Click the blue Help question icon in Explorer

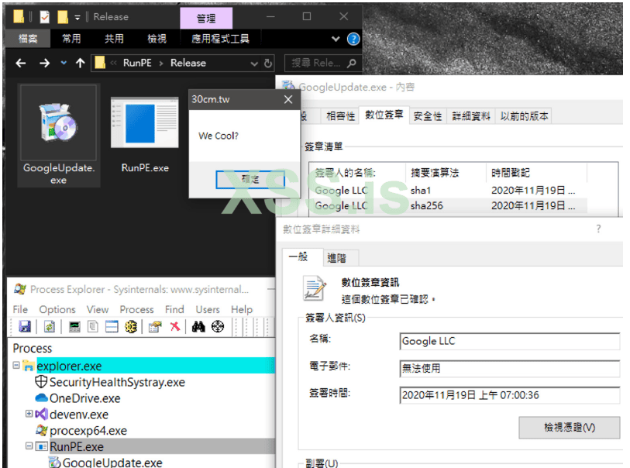coord(353,39)
